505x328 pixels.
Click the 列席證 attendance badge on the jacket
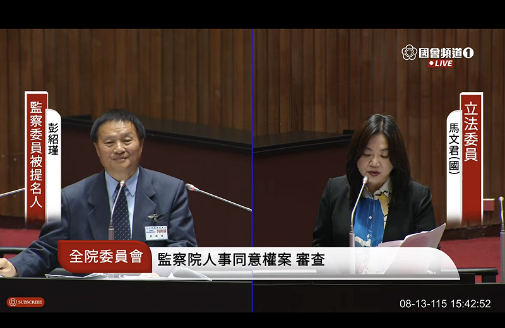click(x=156, y=232)
